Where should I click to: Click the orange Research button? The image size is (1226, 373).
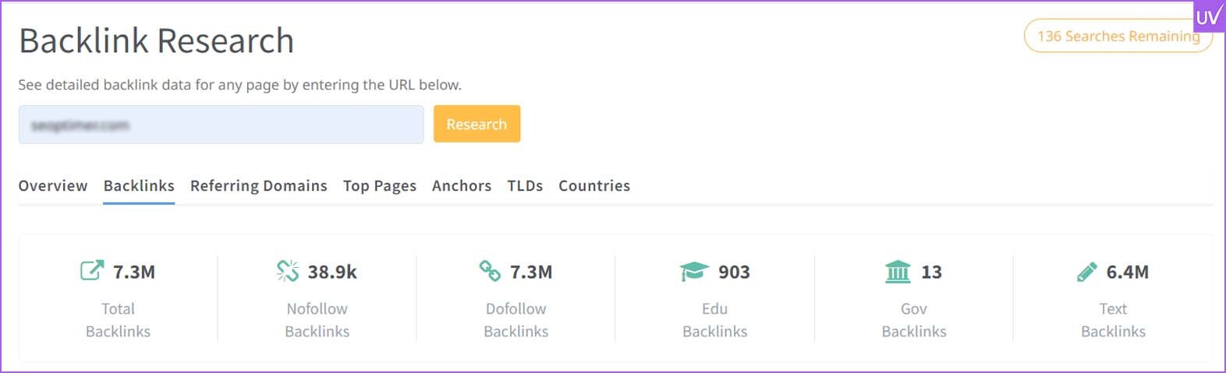coord(477,124)
